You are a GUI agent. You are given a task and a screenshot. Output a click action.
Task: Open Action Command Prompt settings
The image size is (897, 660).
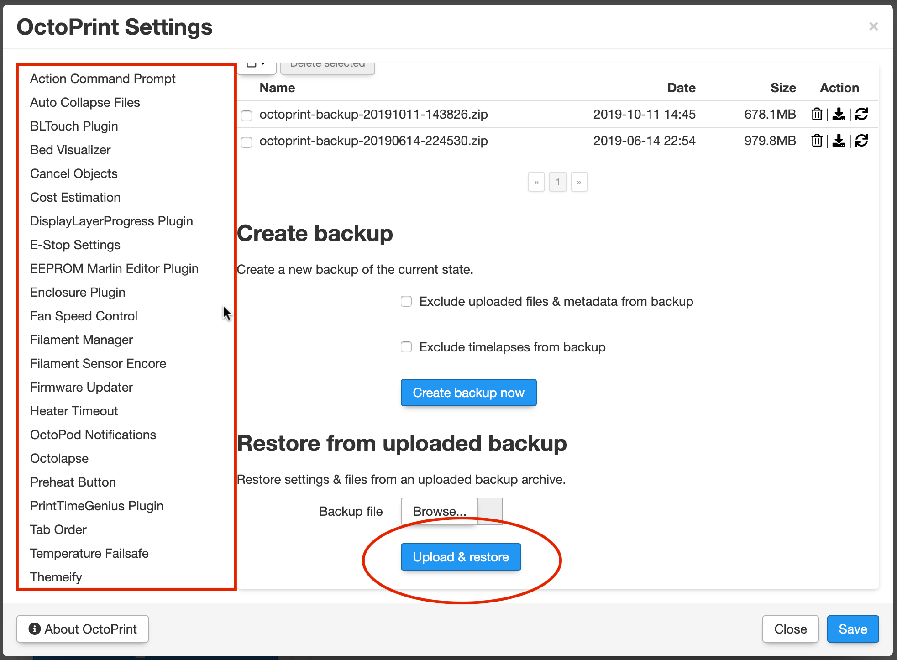pos(103,79)
